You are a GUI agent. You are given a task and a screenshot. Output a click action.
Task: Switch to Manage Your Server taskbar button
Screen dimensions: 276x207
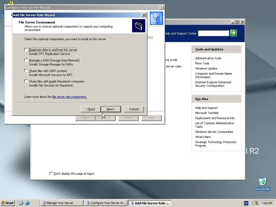click(62, 203)
